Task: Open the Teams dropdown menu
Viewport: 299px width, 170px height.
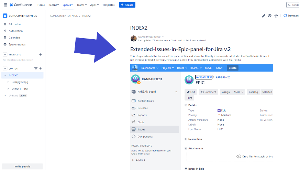Action: [81, 5]
